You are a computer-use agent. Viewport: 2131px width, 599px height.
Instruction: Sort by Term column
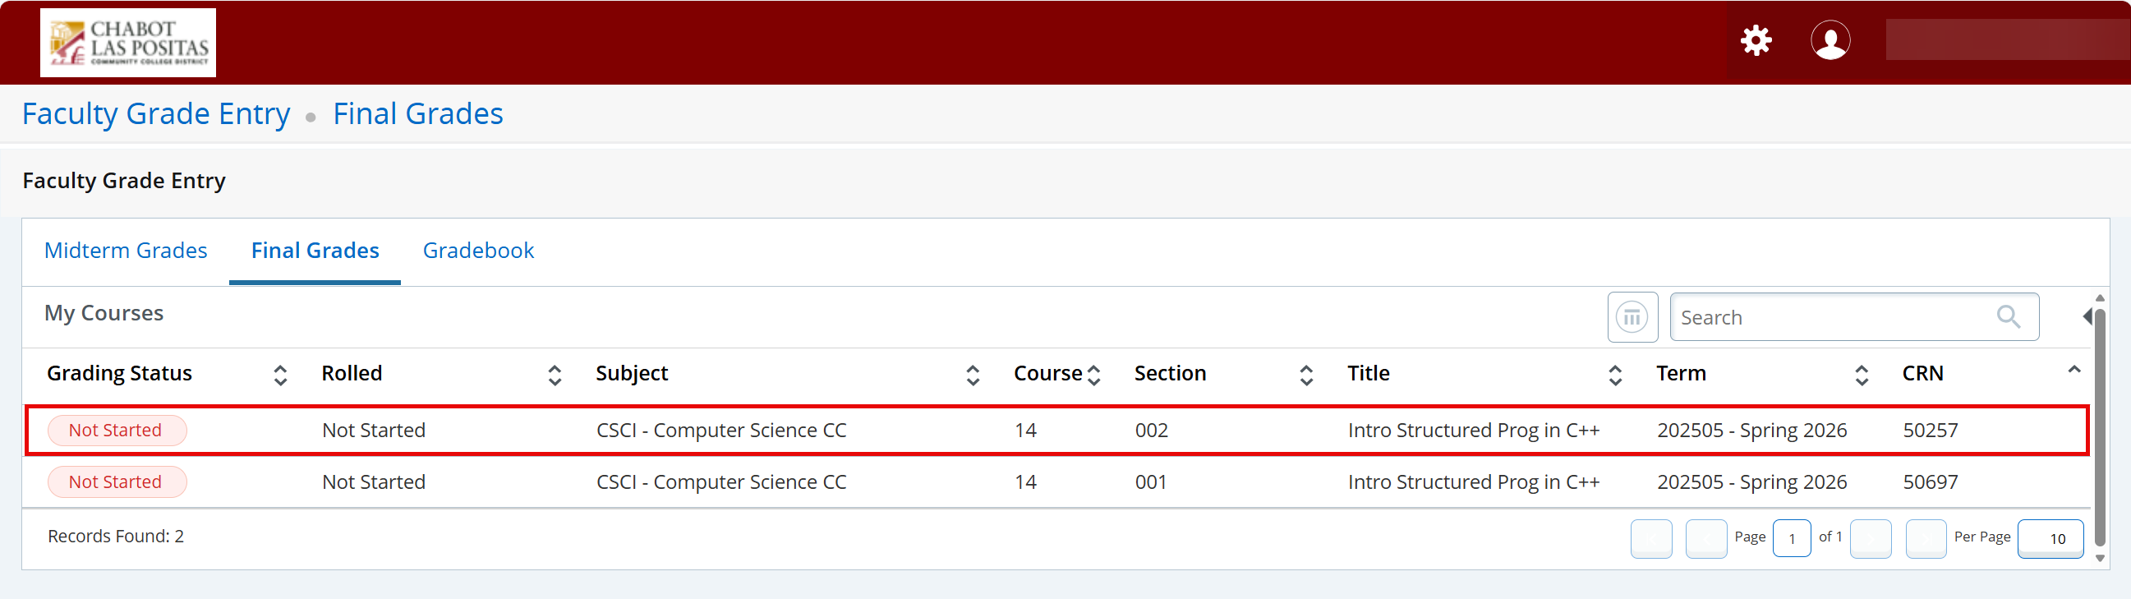click(1862, 375)
